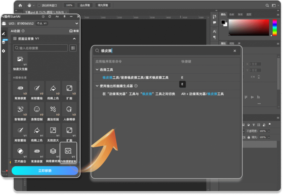
Task: Click the 适合屏幕 button
Action: tap(85, 5)
